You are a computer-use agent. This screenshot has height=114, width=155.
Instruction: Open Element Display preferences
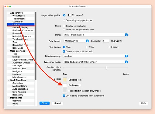coord(21,28)
